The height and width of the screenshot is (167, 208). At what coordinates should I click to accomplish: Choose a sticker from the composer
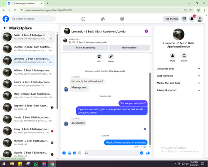pos(74,153)
